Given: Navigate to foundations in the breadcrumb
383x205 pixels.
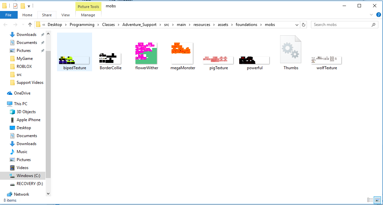Looking at the screenshot, I should [x=247, y=25].
